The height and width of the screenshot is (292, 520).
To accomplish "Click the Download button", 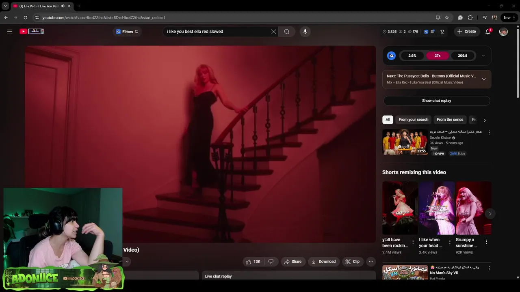I will click(x=323, y=262).
